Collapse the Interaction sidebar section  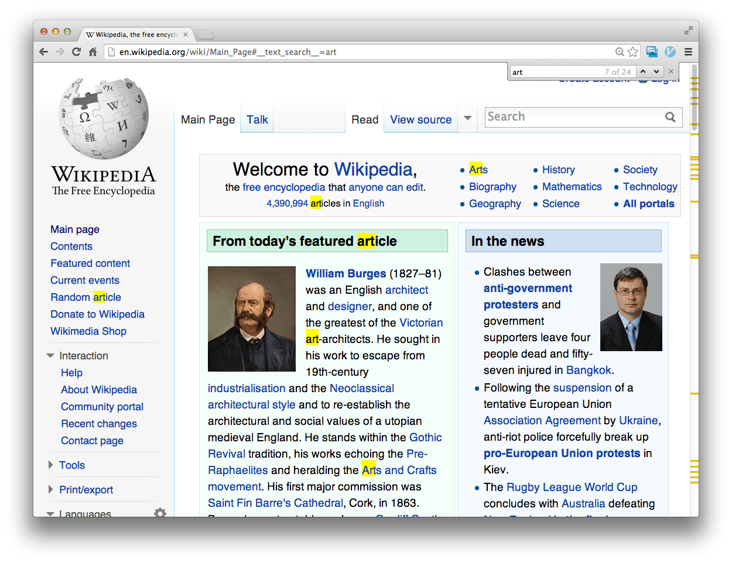click(x=50, y=356)
